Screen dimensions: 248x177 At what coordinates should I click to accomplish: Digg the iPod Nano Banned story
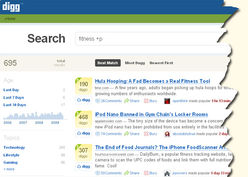pyautogui.click(x=83, y=133)
